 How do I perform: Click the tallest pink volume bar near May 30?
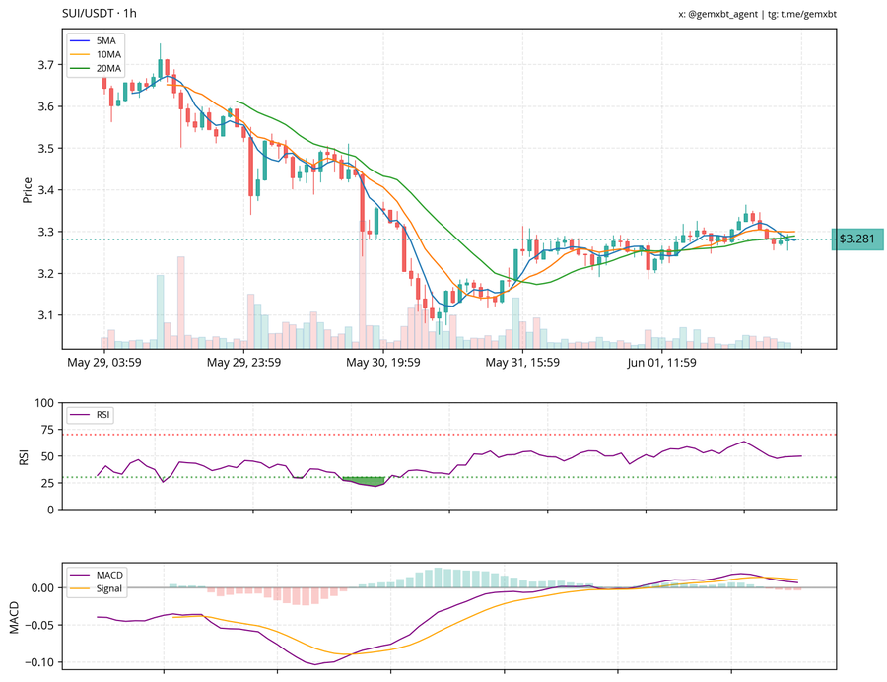(x=362, y=287)
